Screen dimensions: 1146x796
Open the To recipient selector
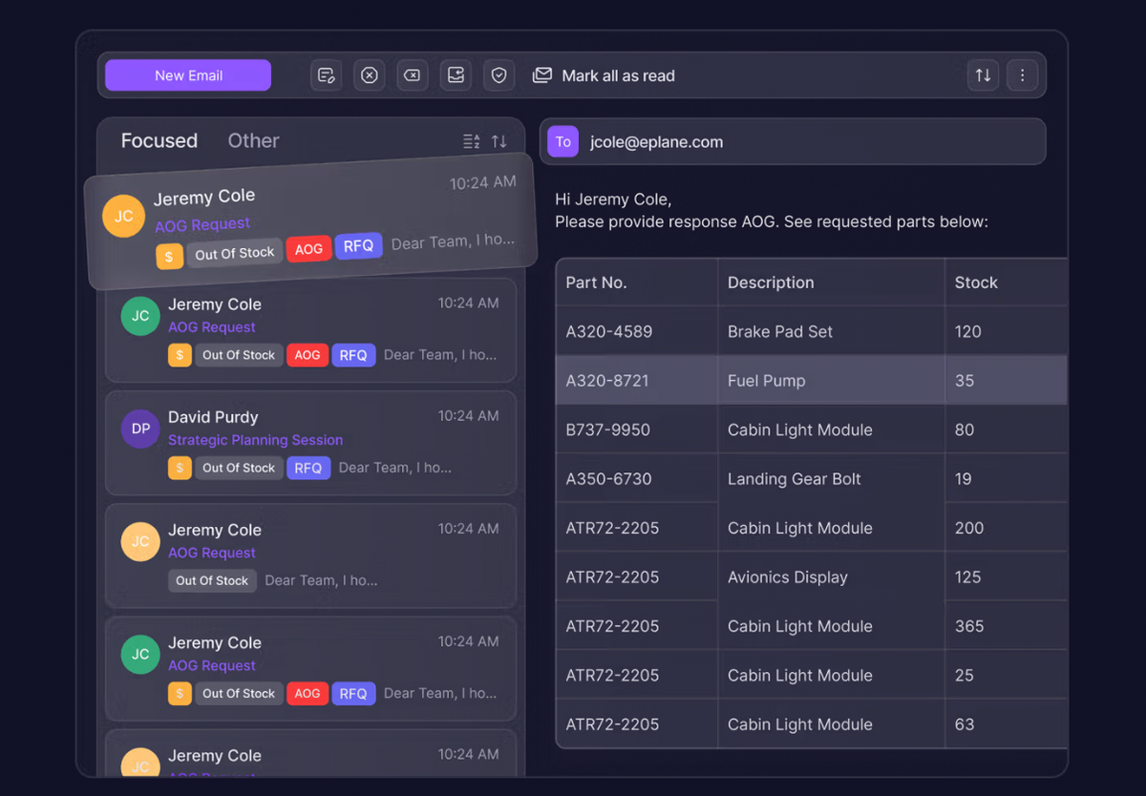point(563,141)
